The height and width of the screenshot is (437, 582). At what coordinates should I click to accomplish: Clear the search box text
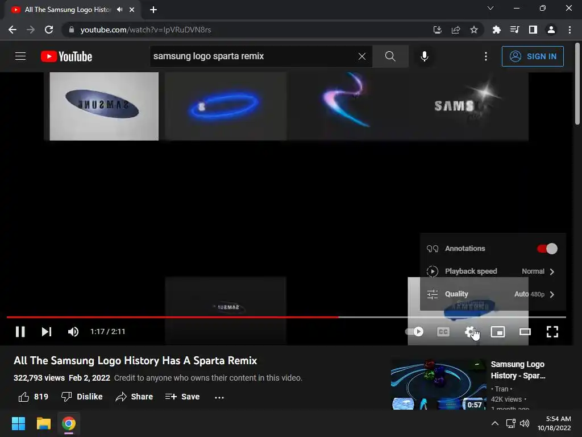click(362, 56)
